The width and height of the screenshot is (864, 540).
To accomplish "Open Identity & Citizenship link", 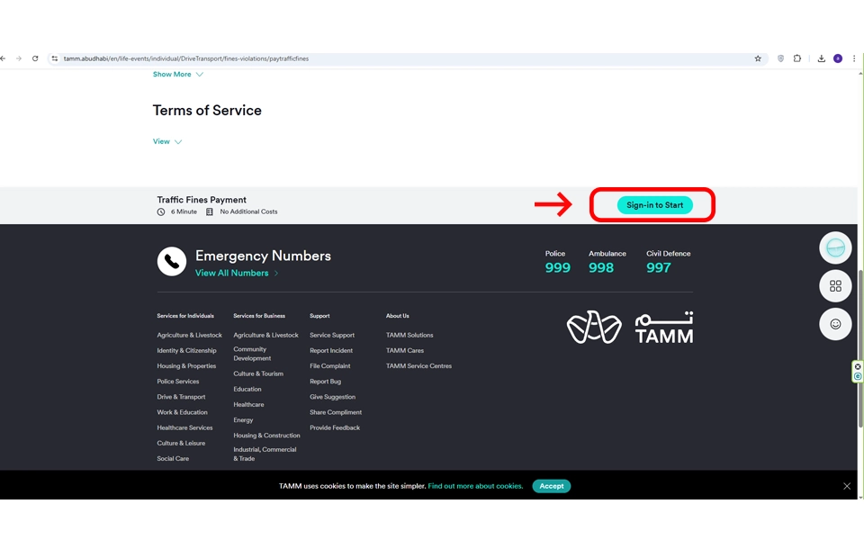I will click(x=186, y=350).
